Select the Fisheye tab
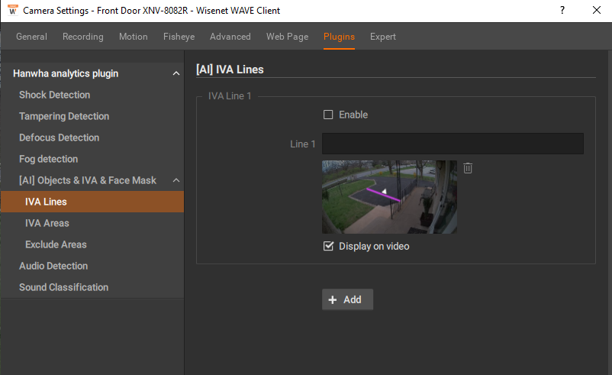Screen dimensions: 612x375 click(x=179, y=37)
